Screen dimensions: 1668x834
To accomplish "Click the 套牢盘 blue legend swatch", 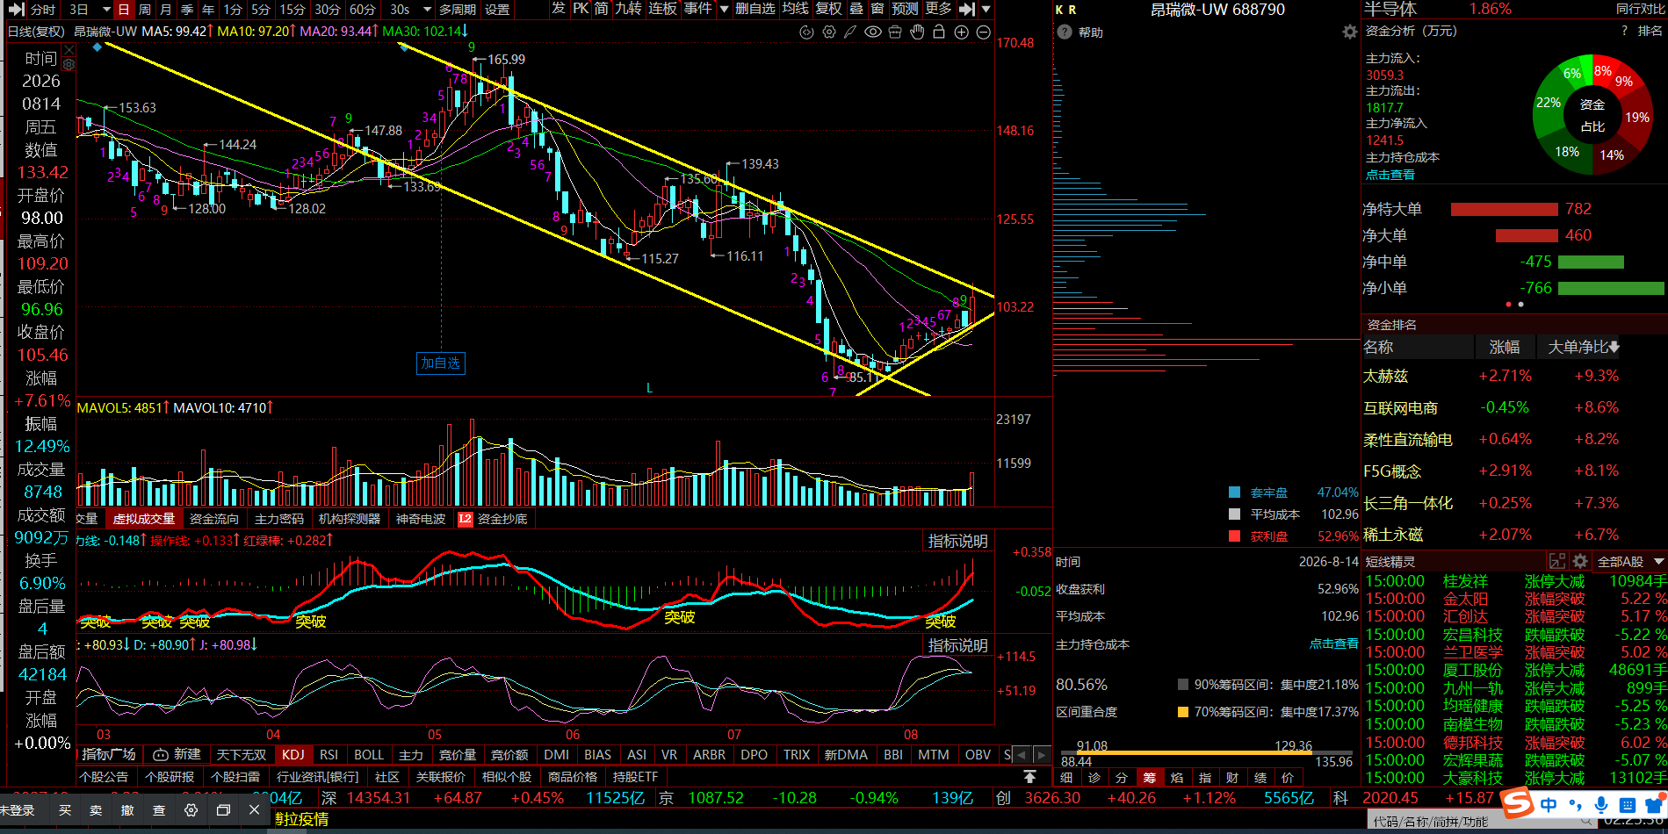I will click(1234, 492).
